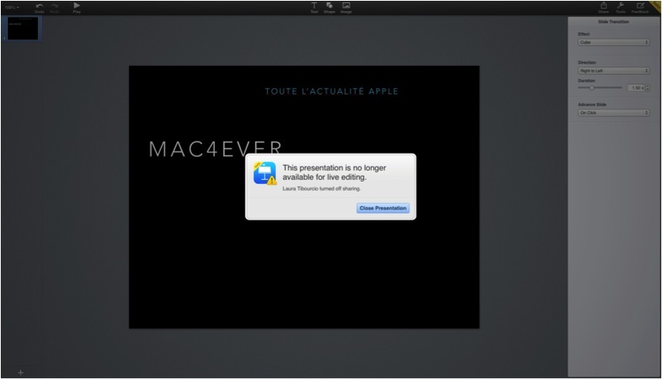Expand the Effect dropdown showing Cube
The height and width of the screenshot is (379, 662).
[x=614, y=42]
